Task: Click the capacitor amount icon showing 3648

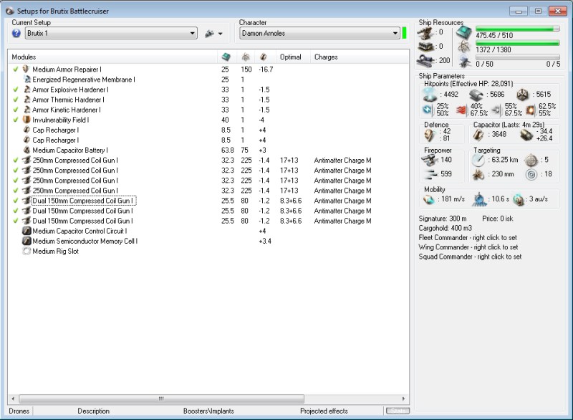Action: point(478,135)
